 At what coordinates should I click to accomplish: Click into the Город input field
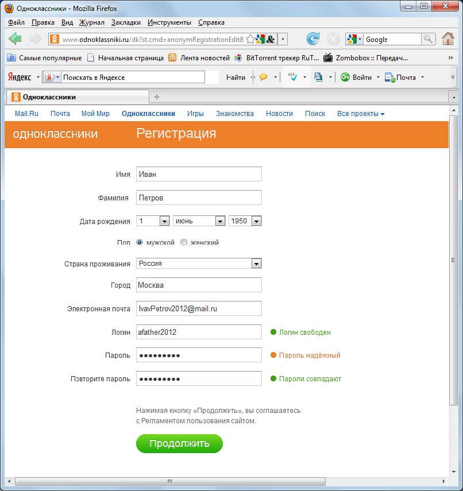point(199,285)
